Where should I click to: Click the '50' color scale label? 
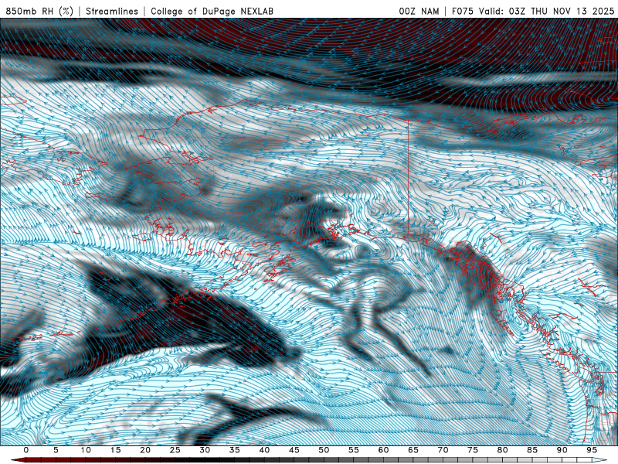click(x=324, y=450)
